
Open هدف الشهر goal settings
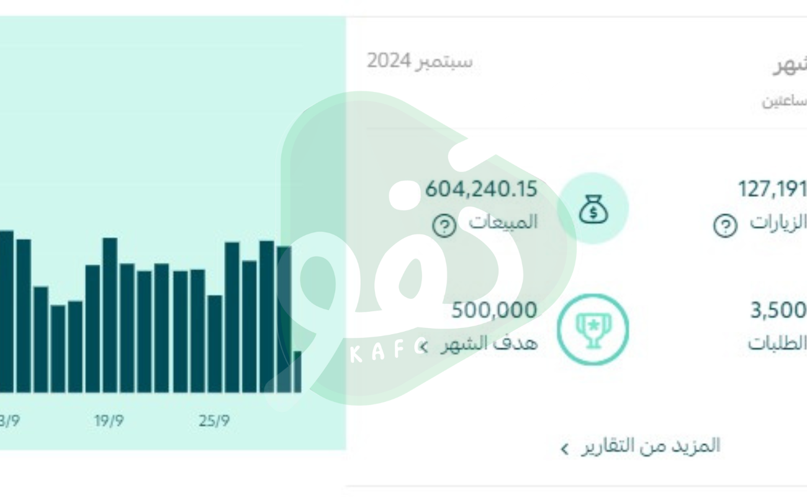click(489, 344)
